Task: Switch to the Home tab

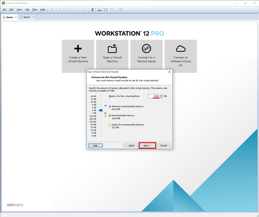Action: point(10,17)
